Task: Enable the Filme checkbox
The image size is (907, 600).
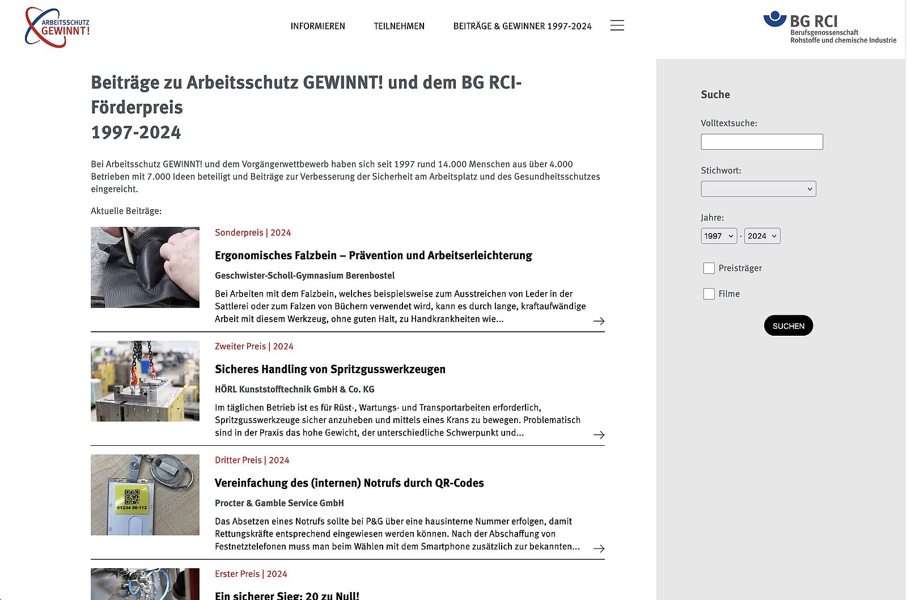Action: (709, 294)
